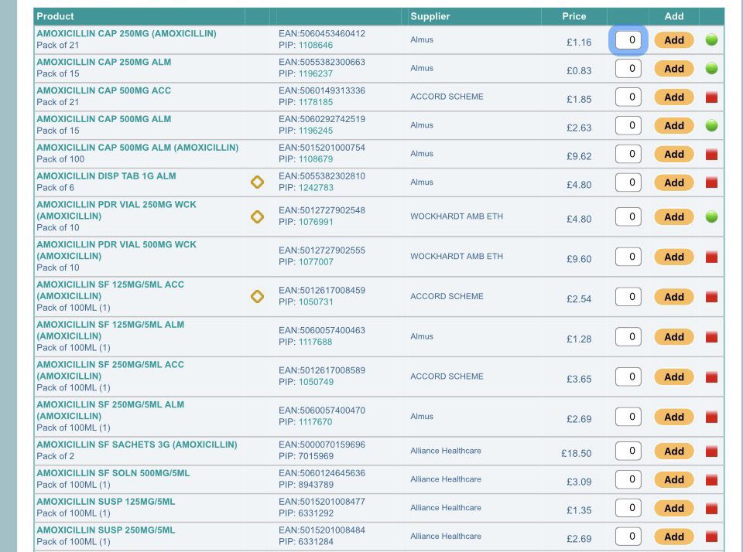Focus quantity field for Susp 125mg/5ml
This screenshot has height=552, width=743.
click(628, 508)
